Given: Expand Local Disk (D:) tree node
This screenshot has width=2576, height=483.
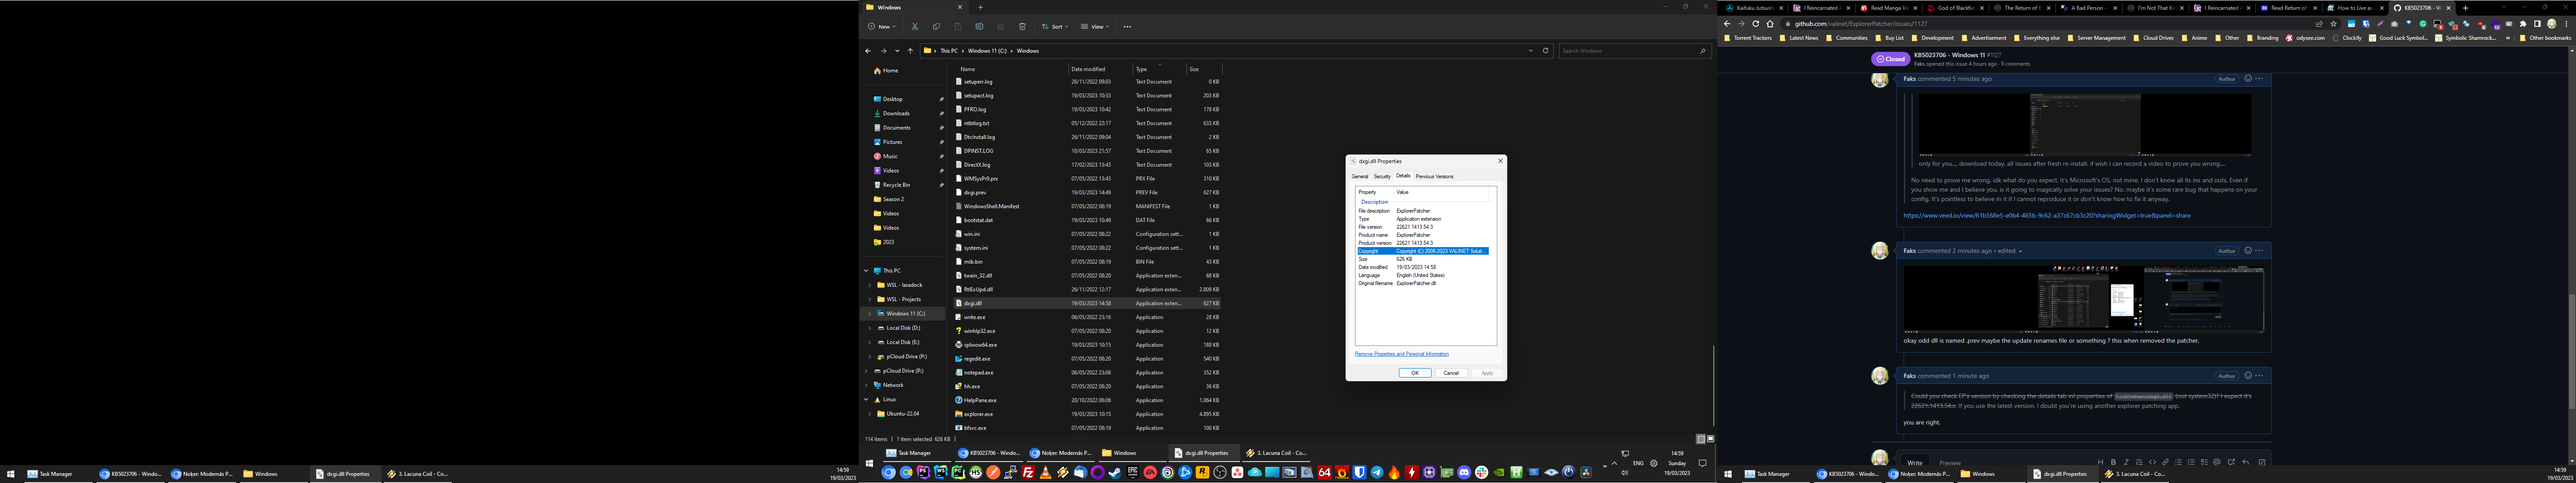Looking at the screenshot, I should click(870, 328).
